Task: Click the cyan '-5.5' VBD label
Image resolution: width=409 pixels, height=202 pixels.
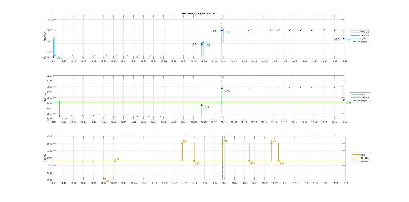Action: coord(208,45)
